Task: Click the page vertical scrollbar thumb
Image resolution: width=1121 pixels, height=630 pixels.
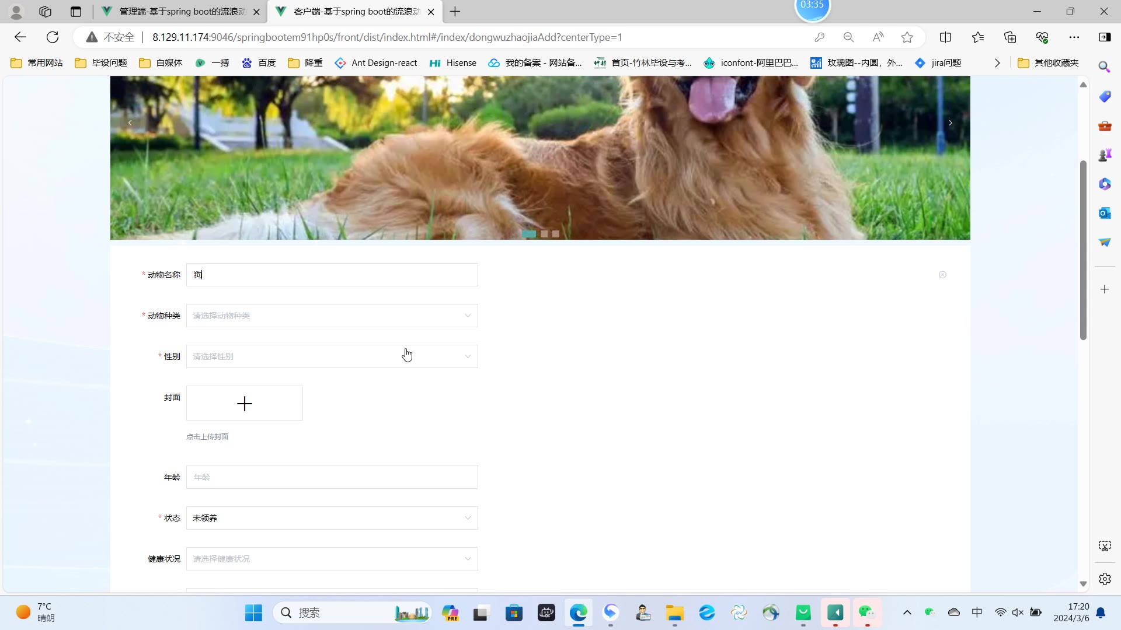Action: click(x=1083, y=250)
